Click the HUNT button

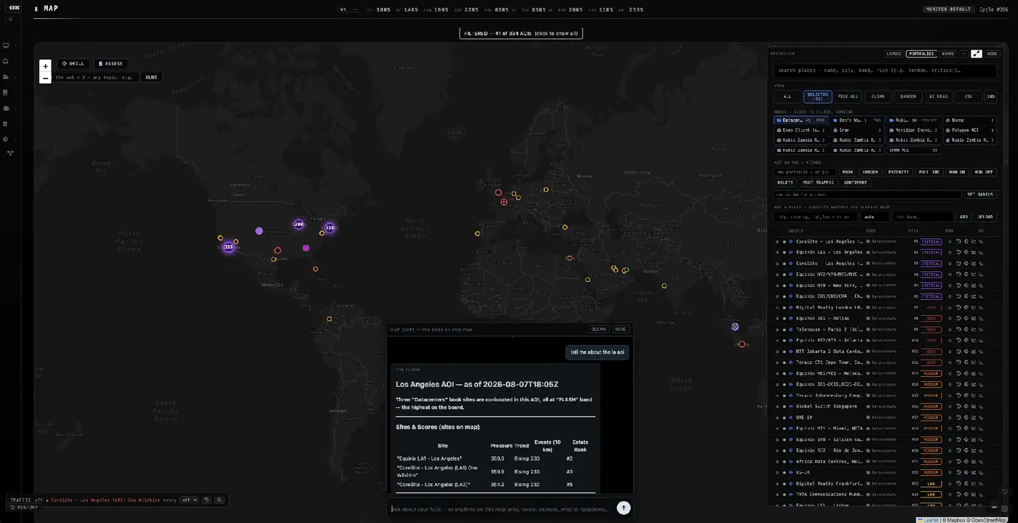(x=151, y=77)
